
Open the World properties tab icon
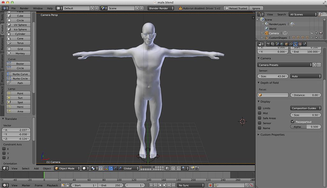(282, 44)
